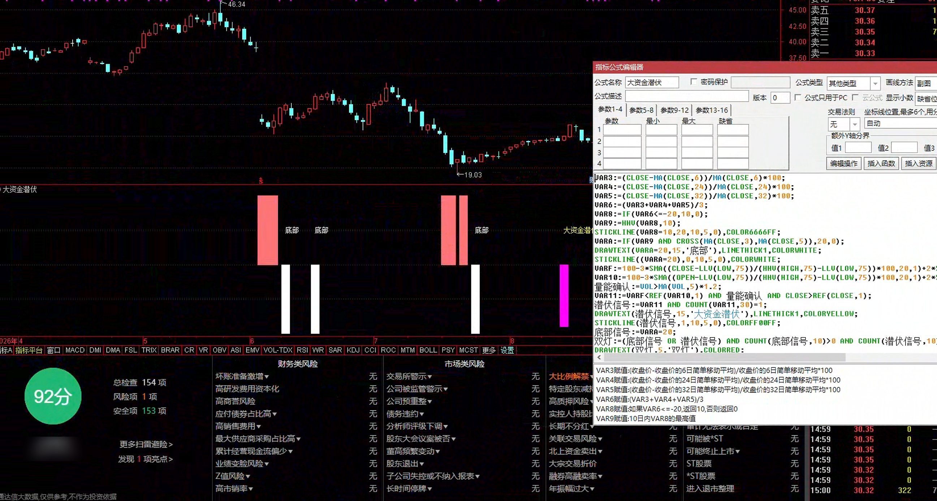The width and height of the screenshot is (937, 501).
Task: Click the formula editor's left scroll arrow
Action: [599, 357]
